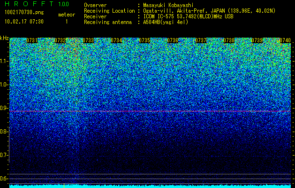Click the A504HB(yagi 4el) antenna text
The image size is (295, 188).
166,22
